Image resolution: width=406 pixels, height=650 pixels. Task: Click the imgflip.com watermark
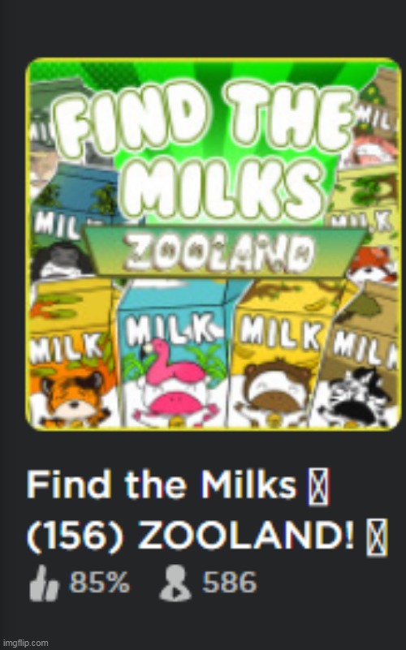point(25,643)
